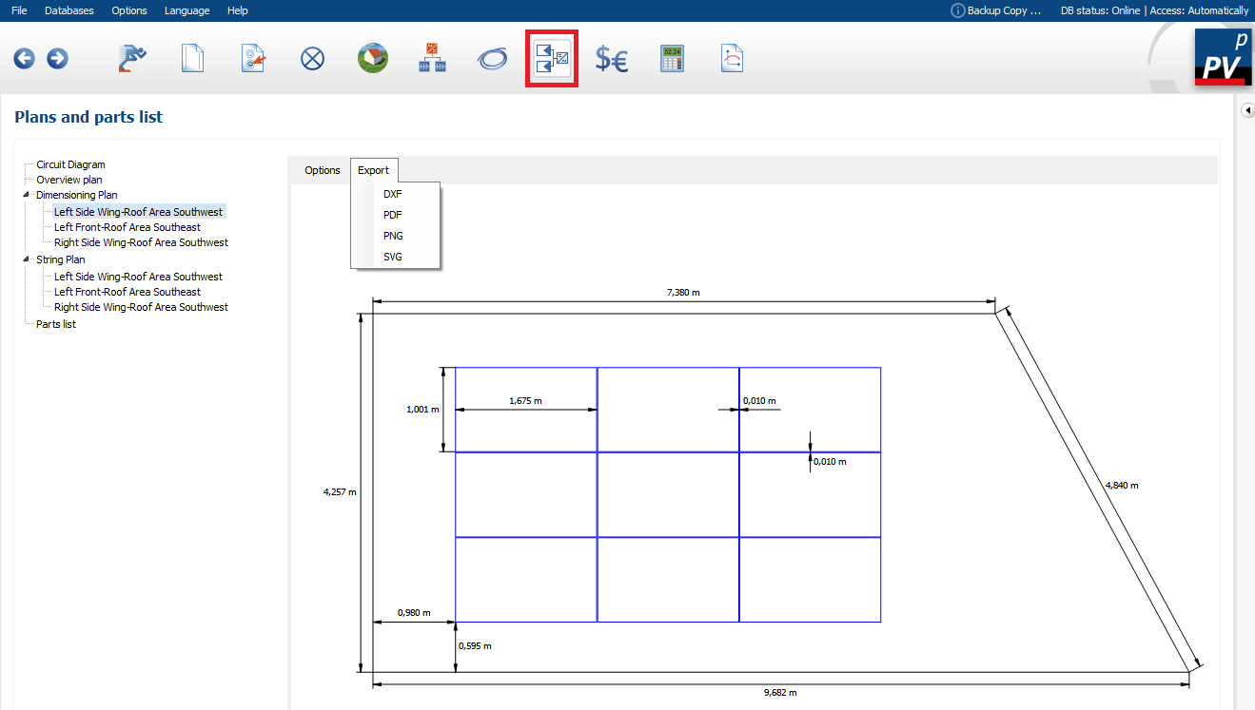Open the coiled cables icon
Screen dimensions: 1255x710
point(492,59)
